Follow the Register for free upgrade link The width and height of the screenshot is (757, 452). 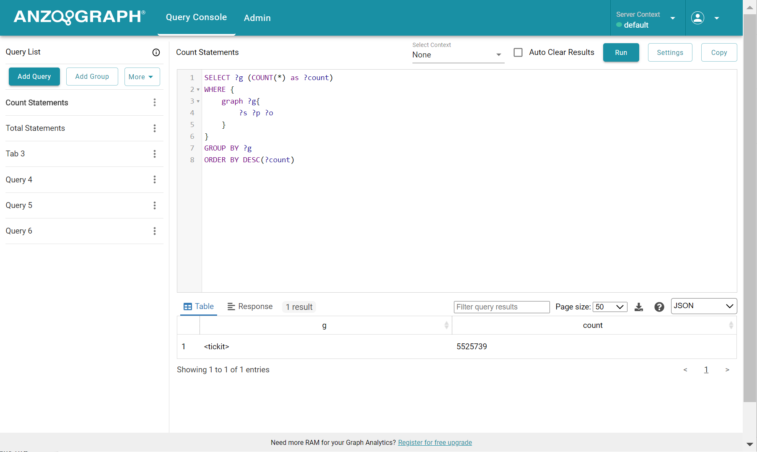click(x=435, y=442)
